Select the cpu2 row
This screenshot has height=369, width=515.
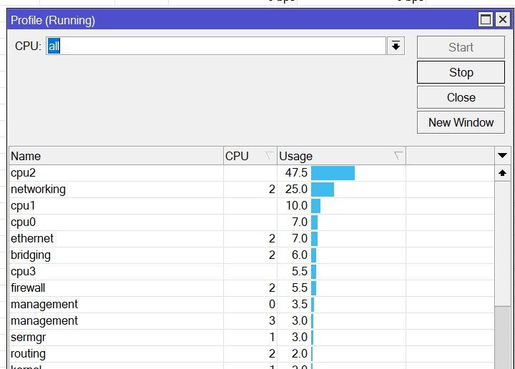click(x=252, y=173)
